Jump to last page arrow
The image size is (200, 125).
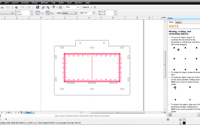tap(18, 112)
